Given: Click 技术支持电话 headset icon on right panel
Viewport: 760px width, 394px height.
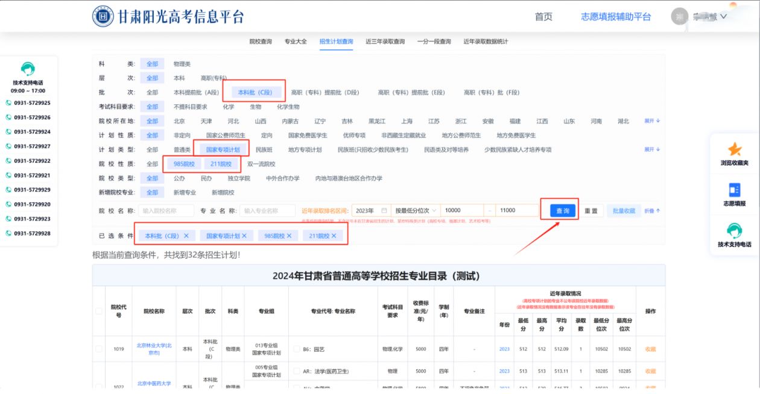Looking at the screenshot, I should 734,231.
